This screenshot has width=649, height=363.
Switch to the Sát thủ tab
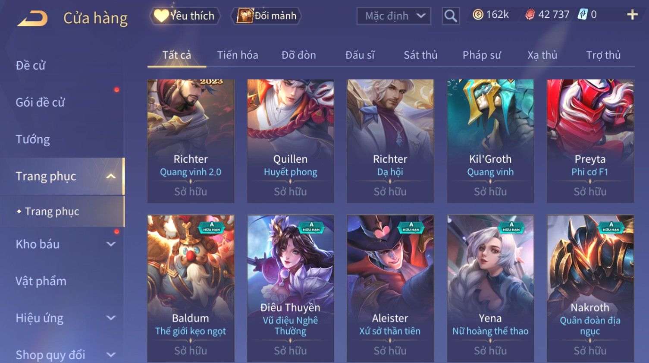point(420,55)
